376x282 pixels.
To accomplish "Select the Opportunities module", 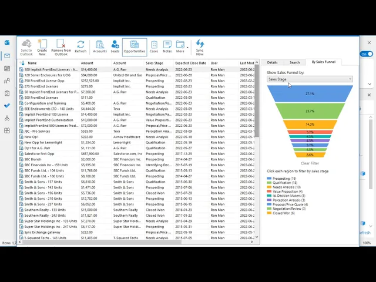I will coord(135,47).
